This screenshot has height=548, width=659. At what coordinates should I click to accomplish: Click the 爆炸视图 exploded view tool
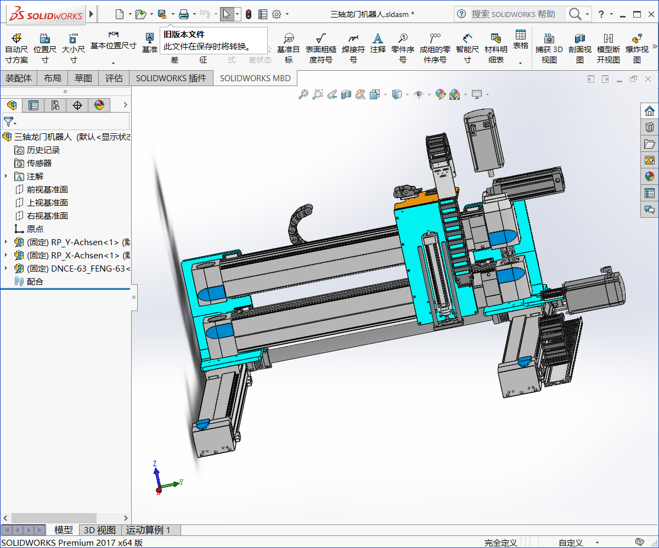coord(637,48)
